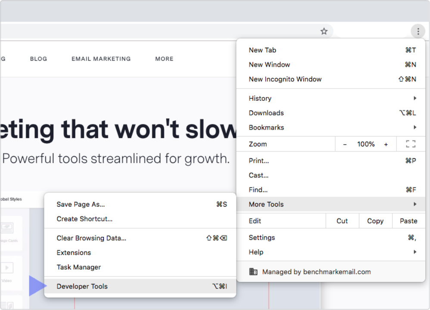Select Developer Tools in submenu
This screenshot has height=310, width=430.
(x=140, y=286)
